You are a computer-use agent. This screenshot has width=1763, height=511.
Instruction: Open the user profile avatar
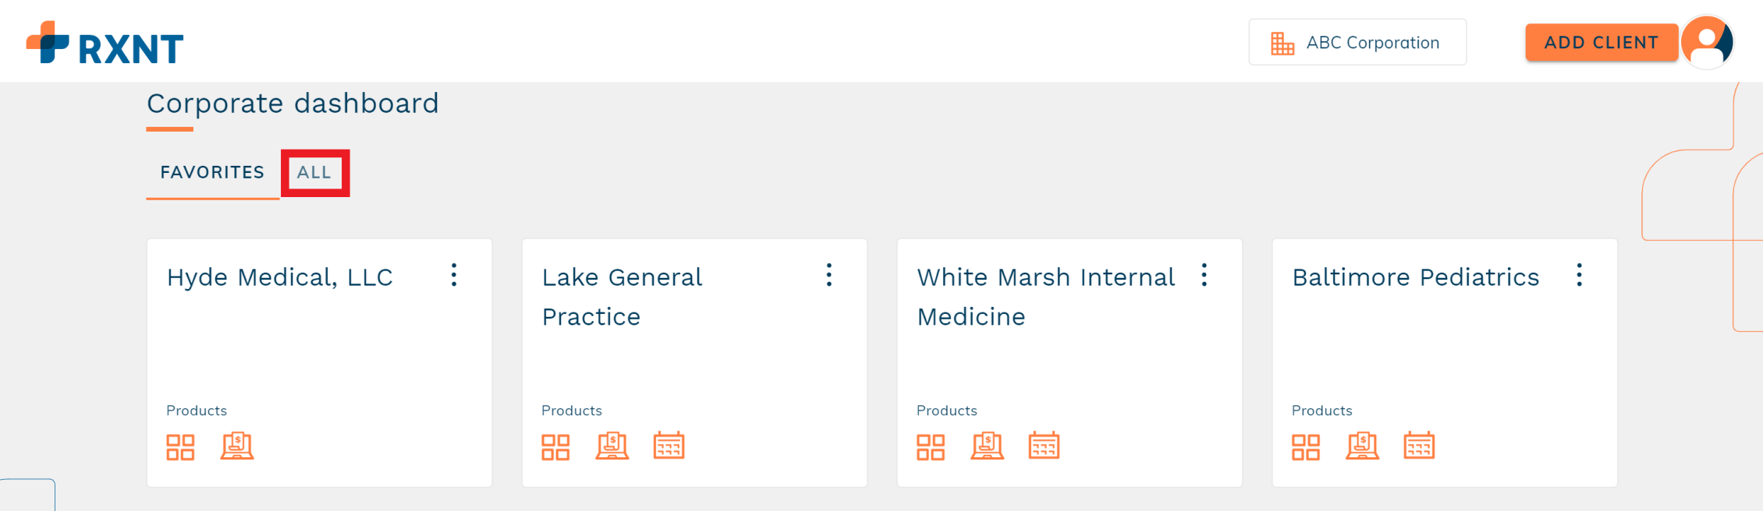(1707, 42)
